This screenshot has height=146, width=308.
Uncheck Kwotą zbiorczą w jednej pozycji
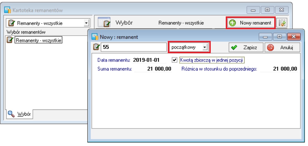click(174, 60)
